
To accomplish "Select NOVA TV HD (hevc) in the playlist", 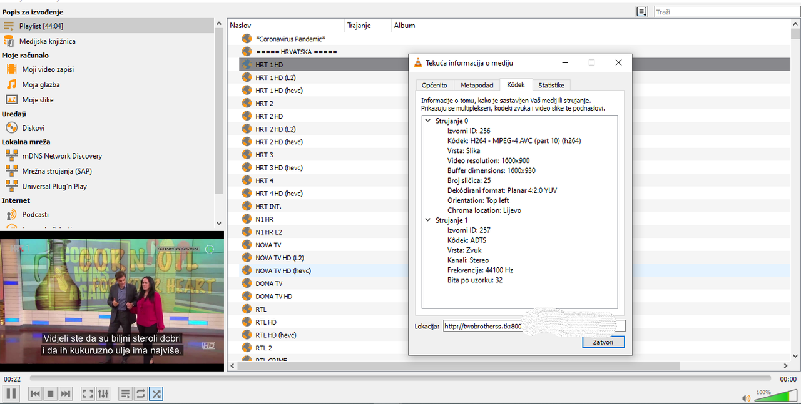I will pos(283,270).
